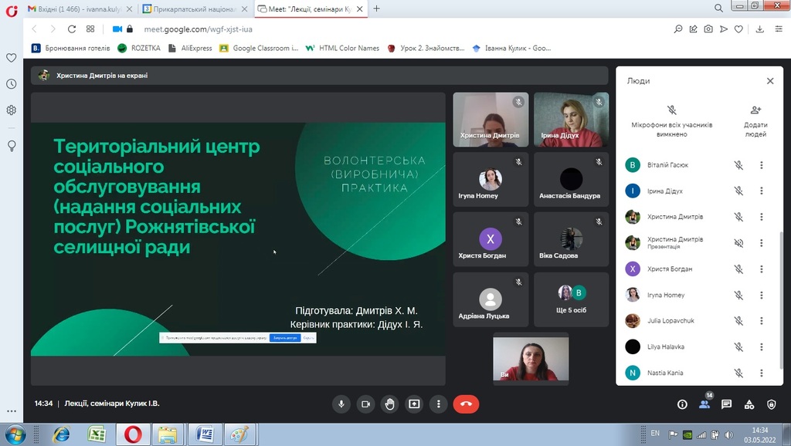Open the Activities panel icon
Image resolution: width=791 pixels, height=446 pixels.
[749, 404]
